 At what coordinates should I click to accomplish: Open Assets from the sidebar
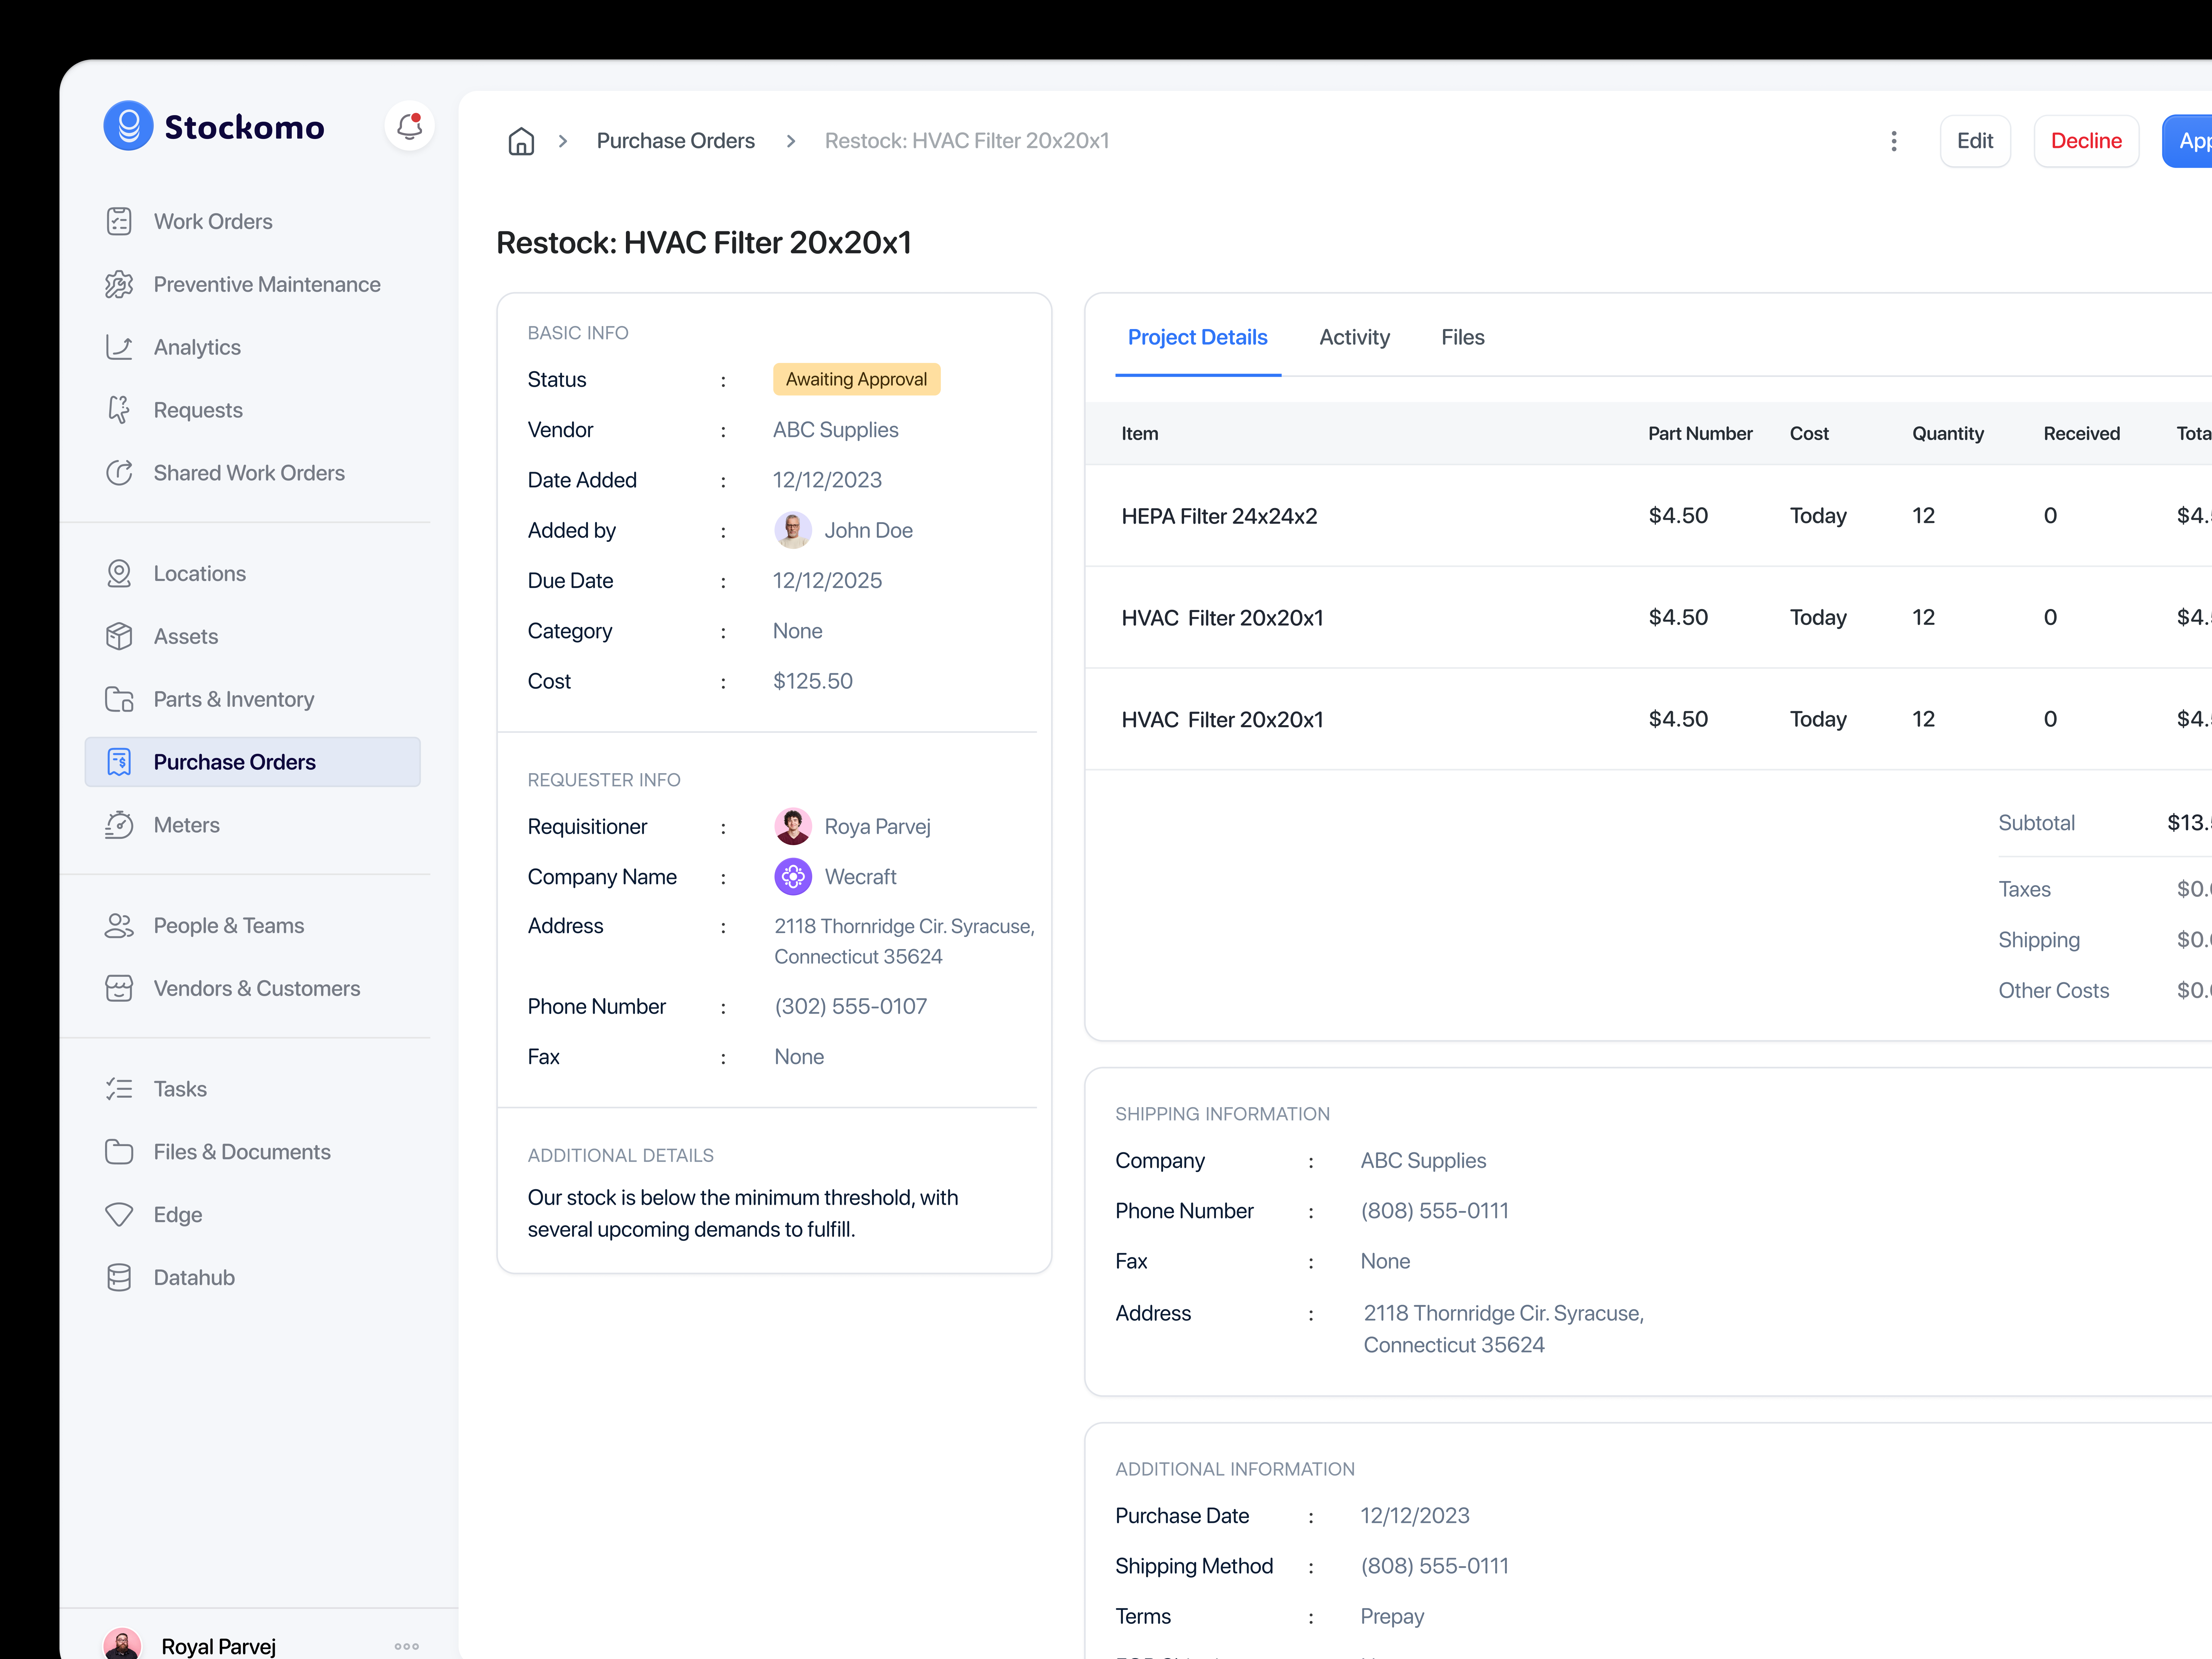[185, 636]
